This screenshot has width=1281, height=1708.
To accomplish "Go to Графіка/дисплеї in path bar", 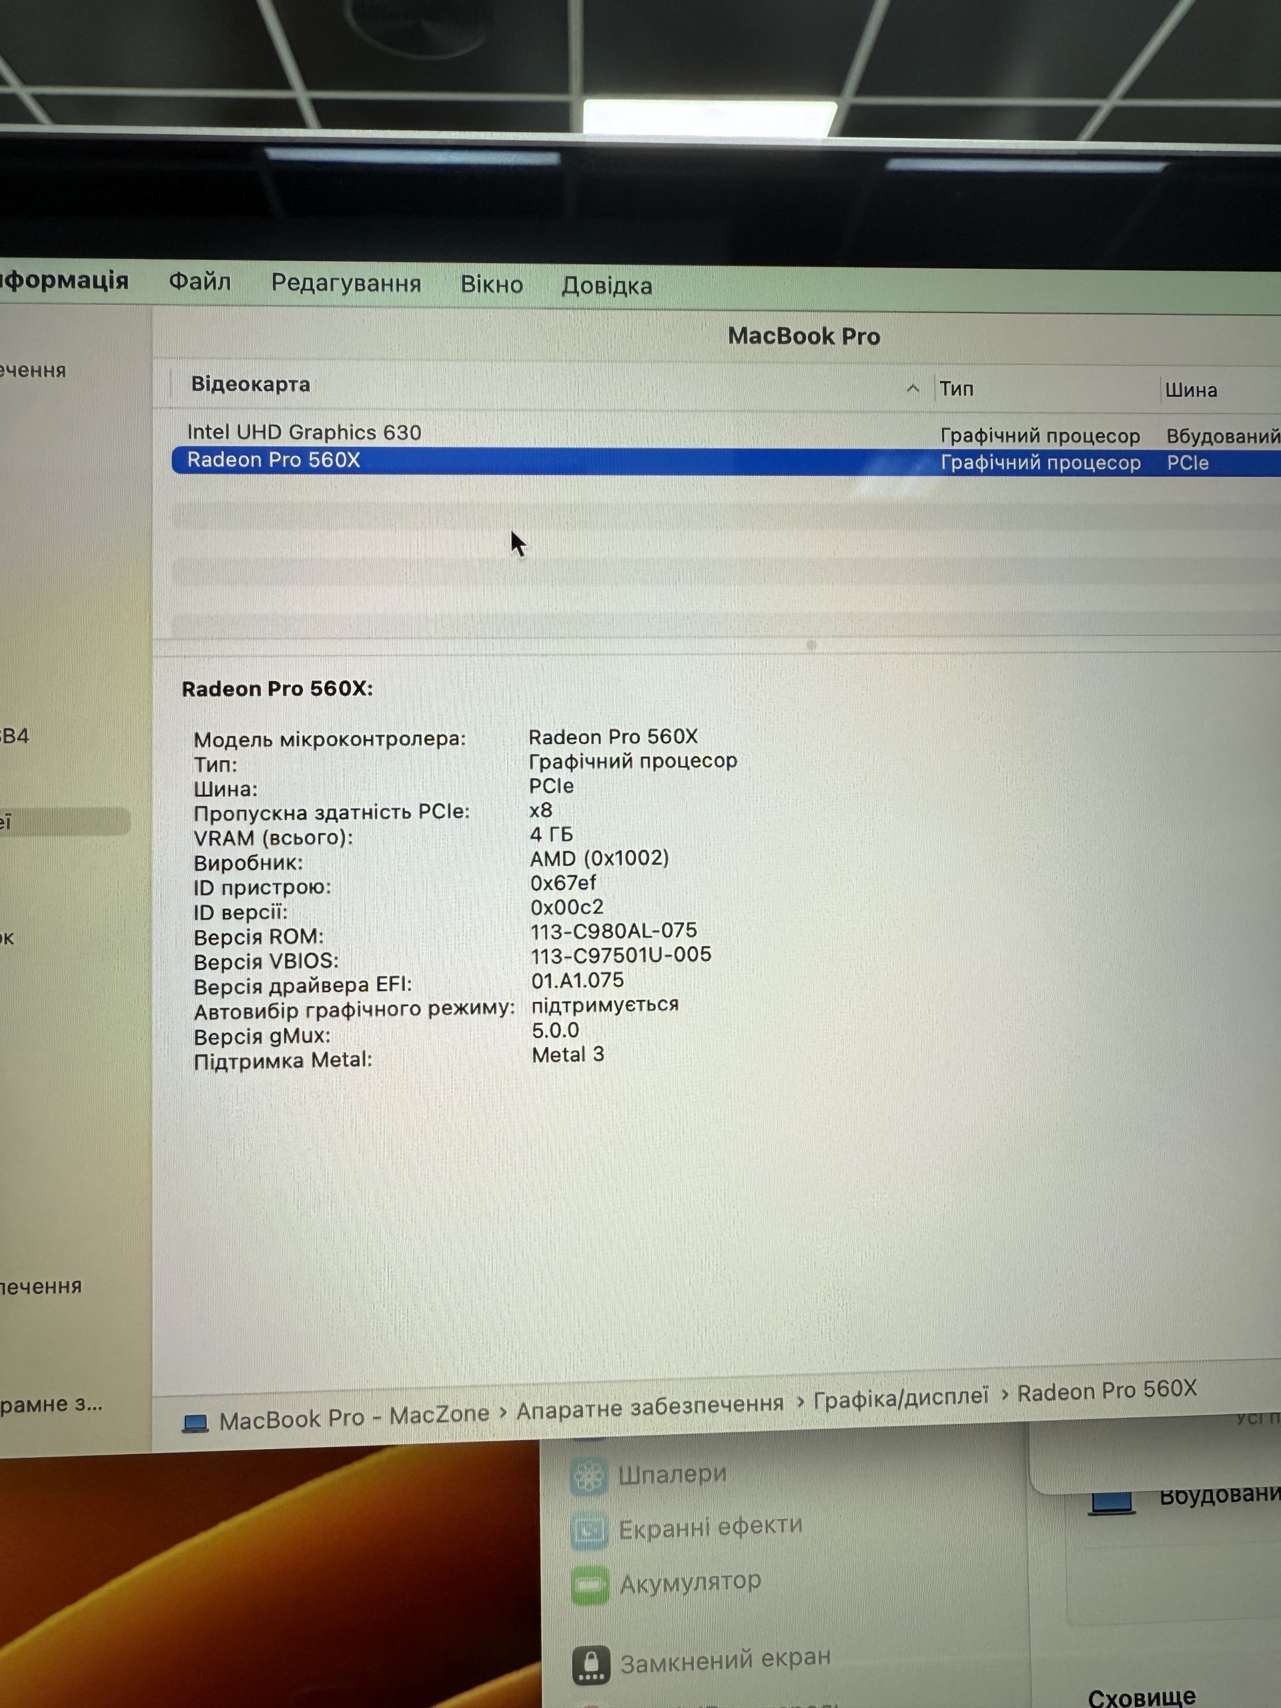I will pos(901,1397).
